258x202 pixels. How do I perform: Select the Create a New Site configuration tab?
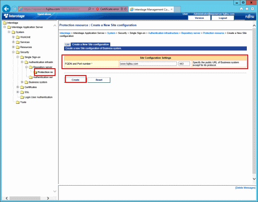tap(90, 45)
